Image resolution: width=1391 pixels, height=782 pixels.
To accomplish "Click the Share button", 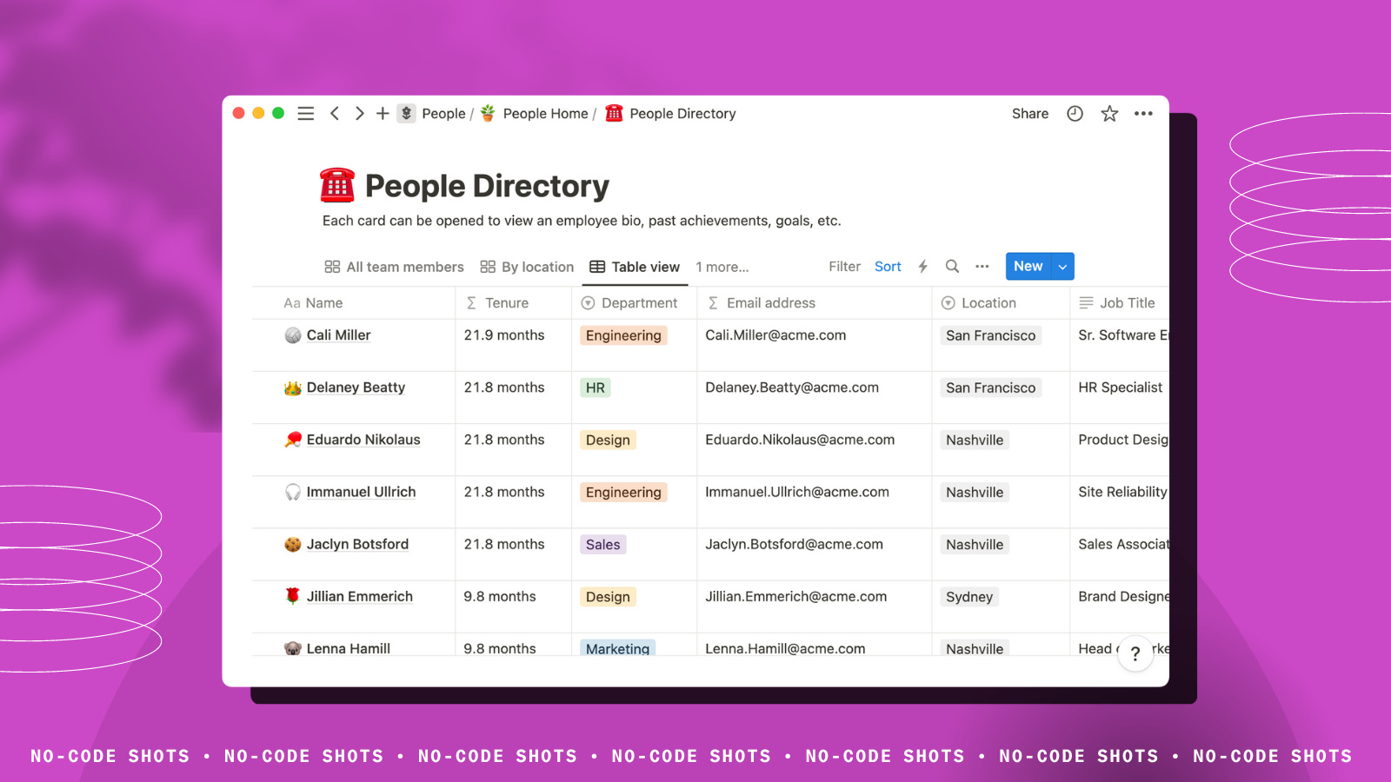I will 1030,114.
